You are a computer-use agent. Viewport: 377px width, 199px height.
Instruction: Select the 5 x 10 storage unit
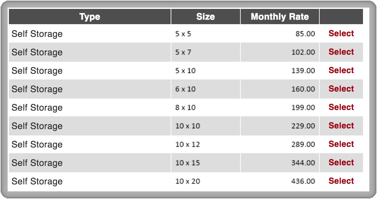point(341,70)
